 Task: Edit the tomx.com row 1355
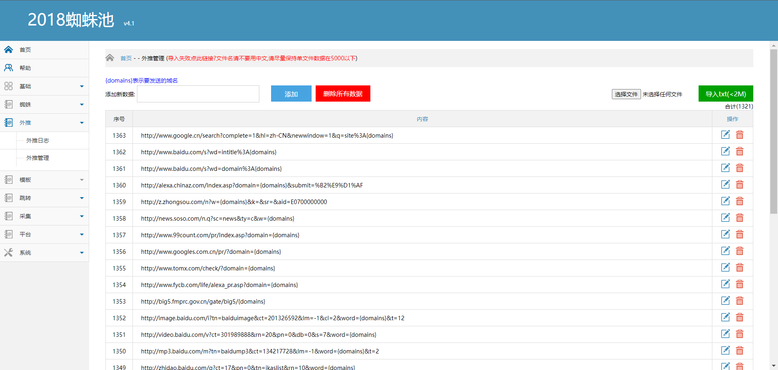click(x=725, y=268)
